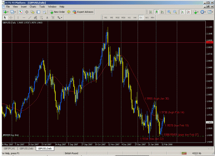The image size is (215, 156).
Task: Select the MN timeframe
Action: point(152,18)
